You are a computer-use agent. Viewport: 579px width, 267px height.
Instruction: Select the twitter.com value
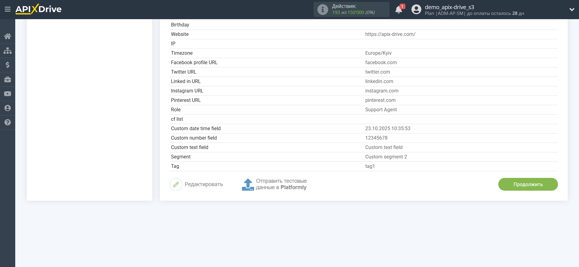(x=377, y=72)
